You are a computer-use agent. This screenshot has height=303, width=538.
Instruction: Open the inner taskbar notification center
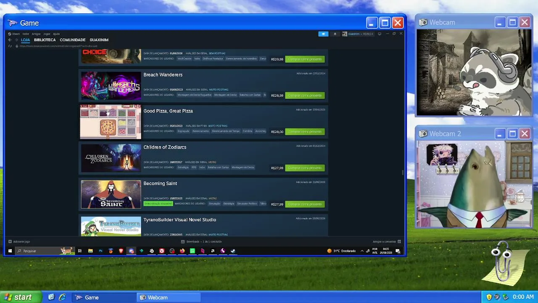pyautogui.click(x=398, y=251)
